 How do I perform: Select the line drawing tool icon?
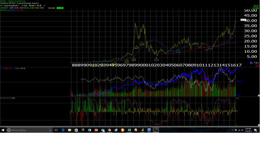[x=44, y=6]
